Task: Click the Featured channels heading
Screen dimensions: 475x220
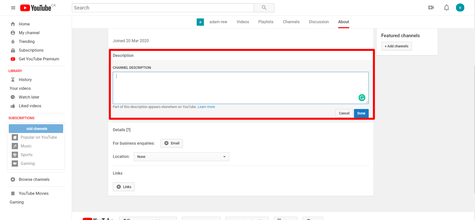Action: pyautogui.click(x=400, y=35)
